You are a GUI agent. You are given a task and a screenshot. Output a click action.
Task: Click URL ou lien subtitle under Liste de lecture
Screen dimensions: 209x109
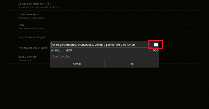click(x=31, y=18)
